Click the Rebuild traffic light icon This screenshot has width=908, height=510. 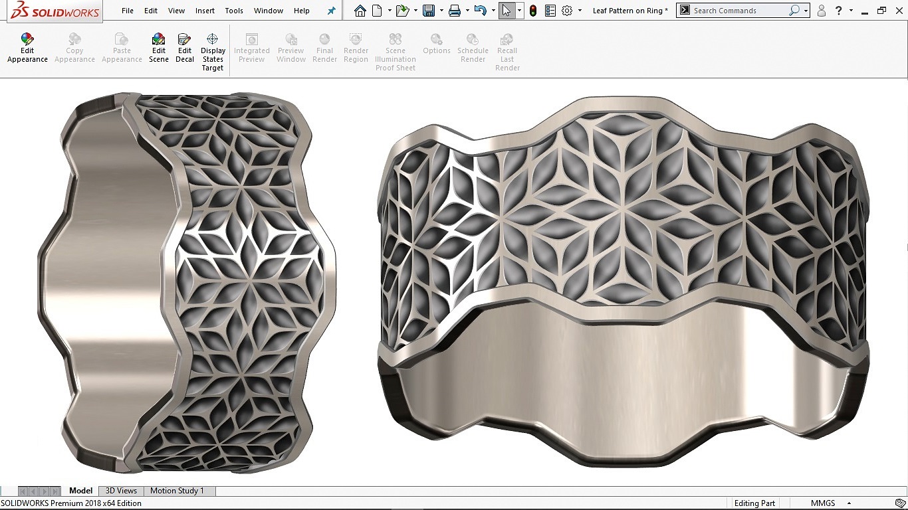532,11
